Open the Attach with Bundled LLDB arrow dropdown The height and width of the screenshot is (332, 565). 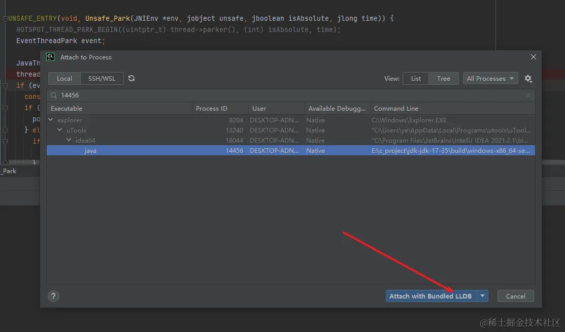482,296
